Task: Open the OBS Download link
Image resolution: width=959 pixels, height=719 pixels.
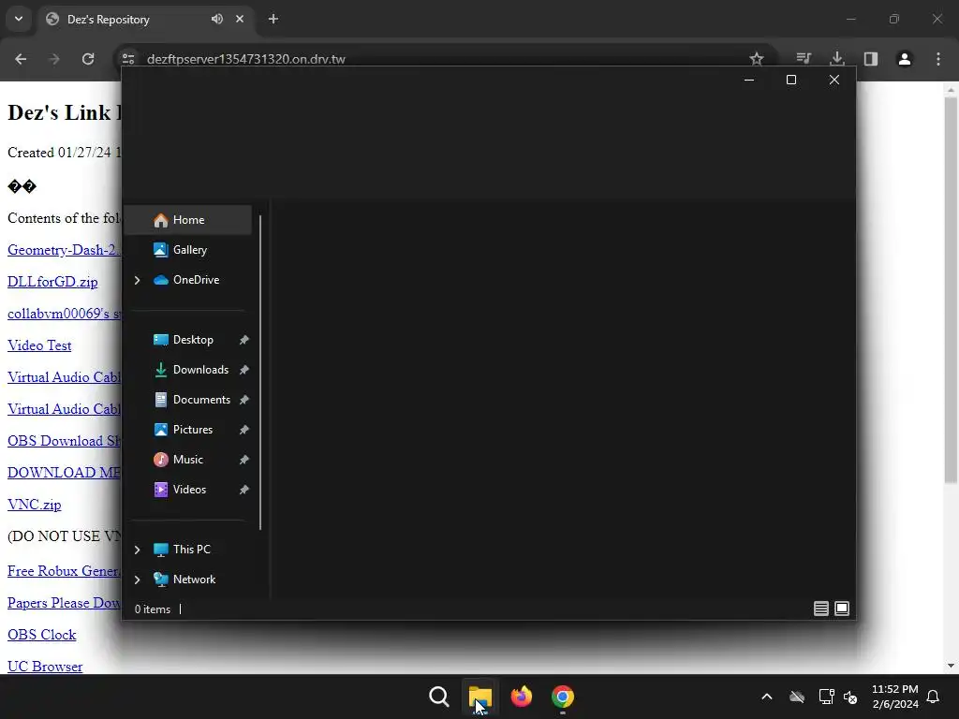Action: [65, 441]
